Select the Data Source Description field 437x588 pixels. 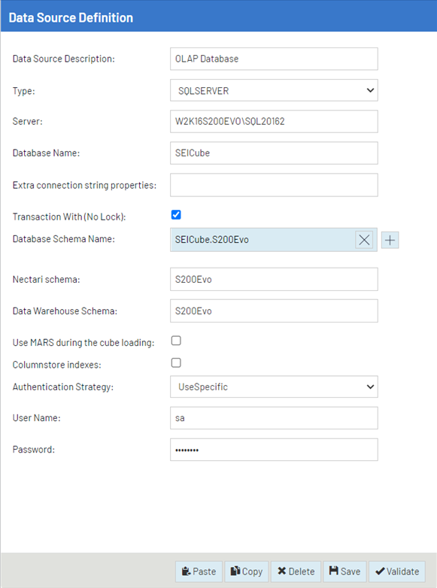(x=274, y=59)
